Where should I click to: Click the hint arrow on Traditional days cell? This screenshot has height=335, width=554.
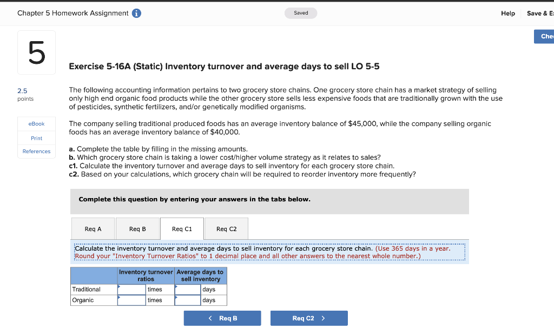(x=176, y=286)
